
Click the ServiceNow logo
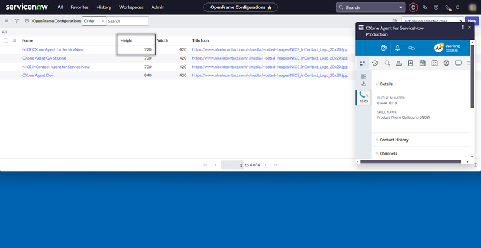[x=27, y=7]
